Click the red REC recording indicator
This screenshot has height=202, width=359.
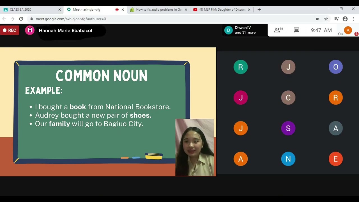(x=10, y=30)
